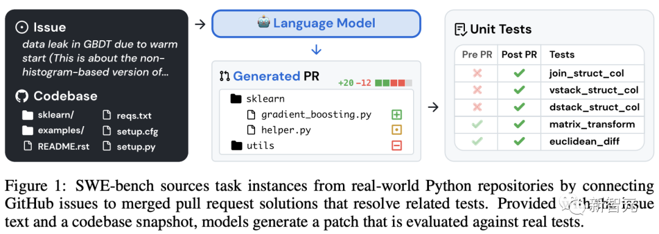The height and width of the screenshot is (234, 659).
Task: Click the Language Model button
Action: pyautogui.click(x=316, y=23)
